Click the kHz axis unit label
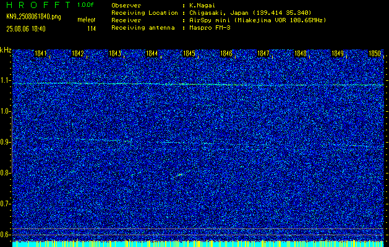Screen dimensions: 389x247 pyautogui.click(x=6, y=50)
